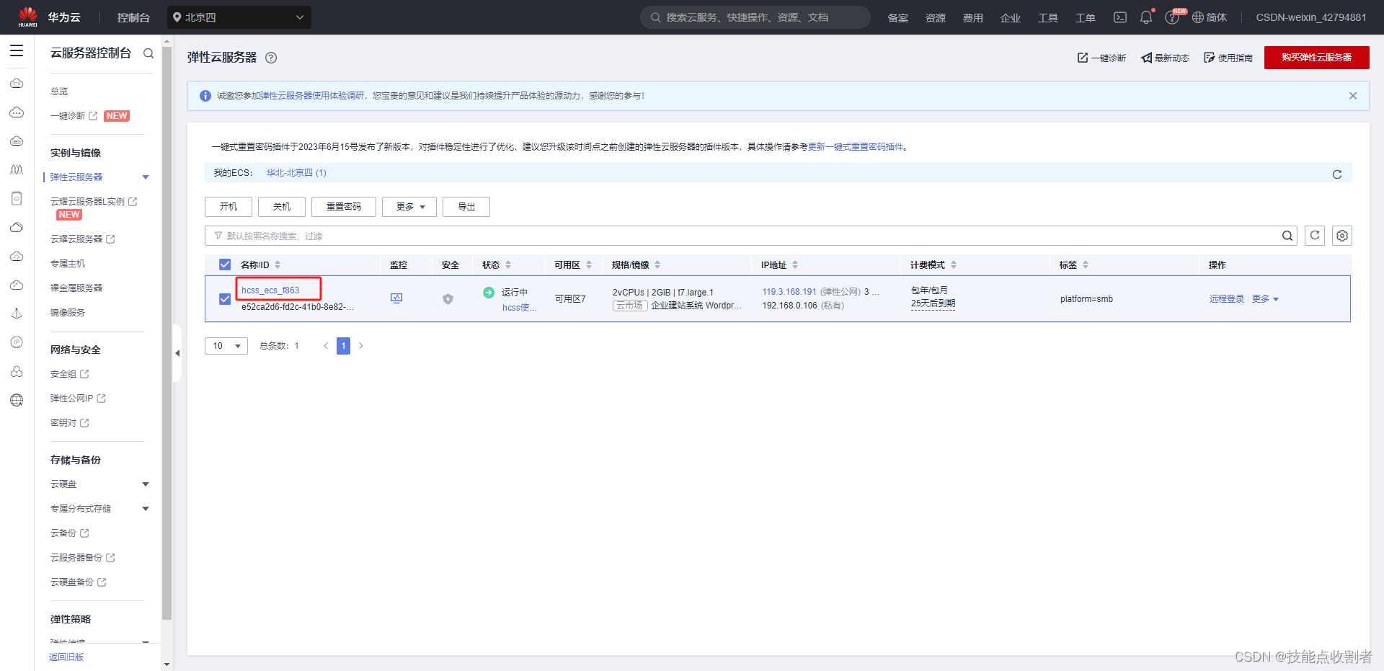The image size is (1384, 671).
Task: Open 使用指南 in the page header
Action: click(x=1228, y=58)
